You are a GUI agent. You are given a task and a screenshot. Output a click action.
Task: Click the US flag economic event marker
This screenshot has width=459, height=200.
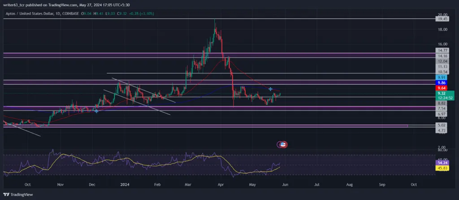tap(283, 144)
